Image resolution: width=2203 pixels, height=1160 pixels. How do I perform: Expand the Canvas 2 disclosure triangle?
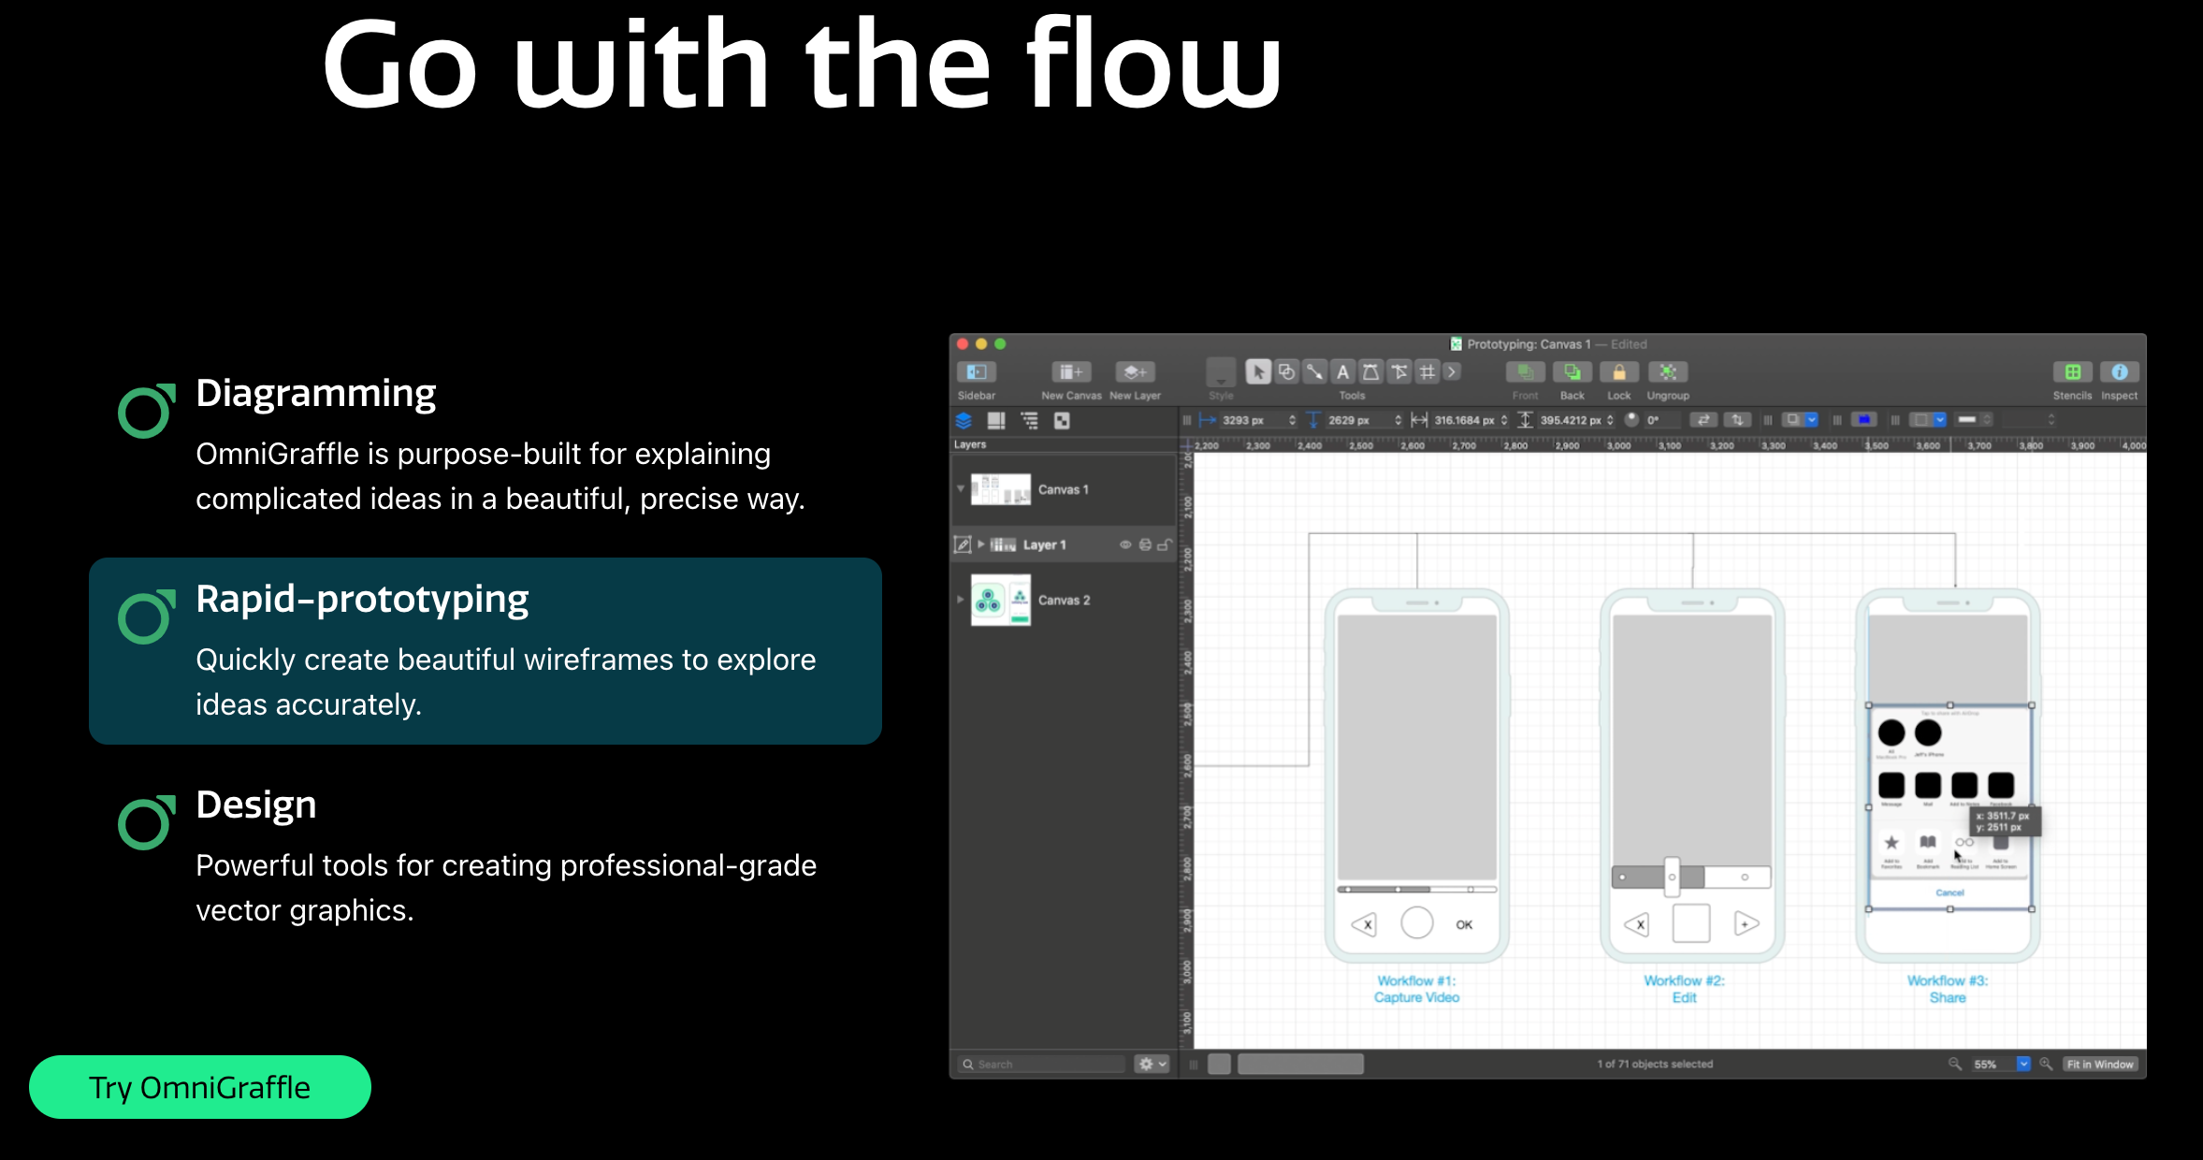960,600
